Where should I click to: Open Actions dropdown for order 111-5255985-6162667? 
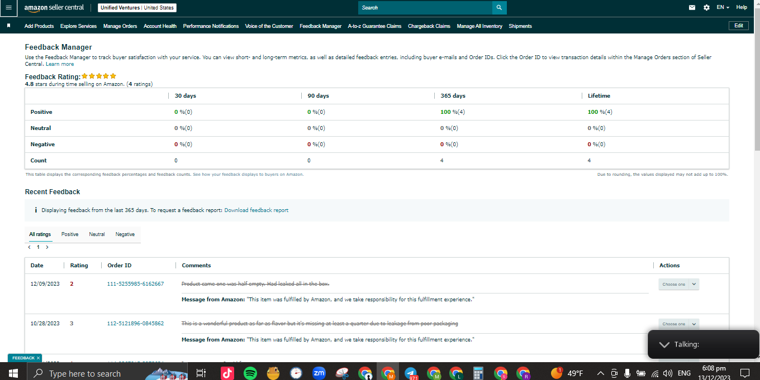678,284
